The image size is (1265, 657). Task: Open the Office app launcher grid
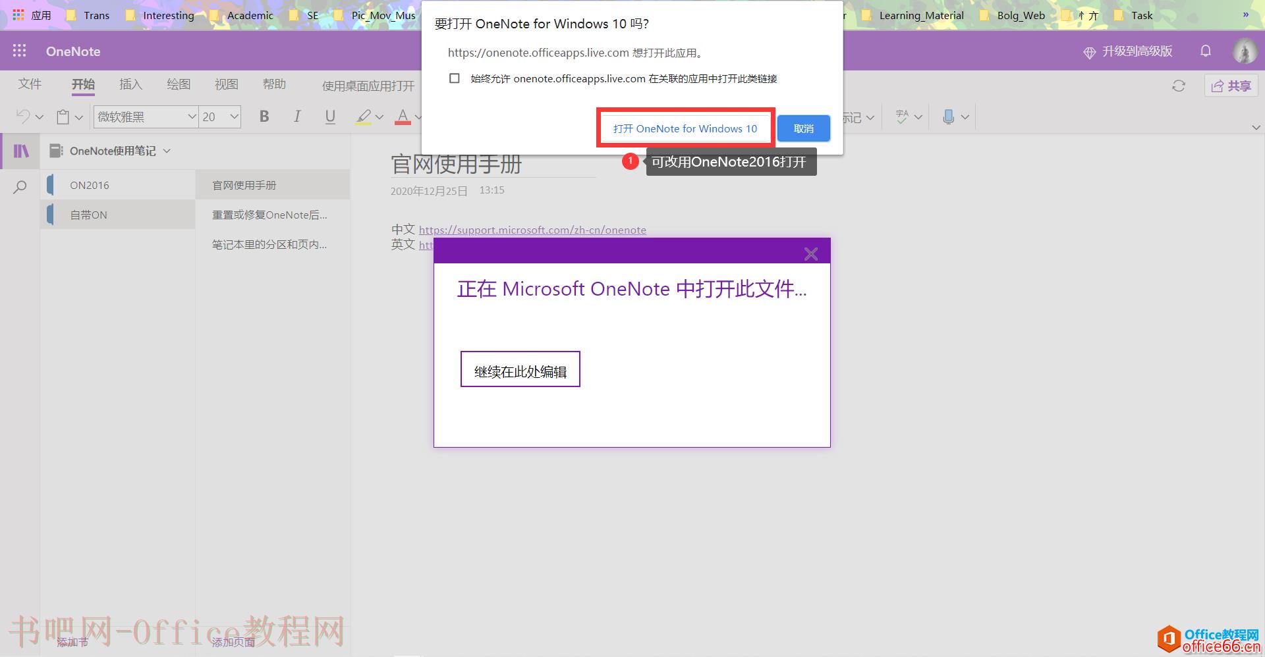[x=20, y=51]
